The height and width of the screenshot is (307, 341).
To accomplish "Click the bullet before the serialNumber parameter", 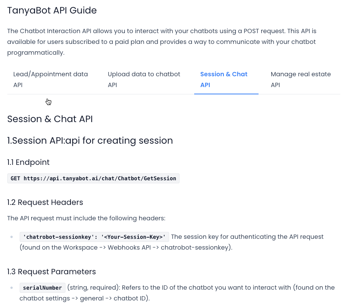I will click(12, 288).
